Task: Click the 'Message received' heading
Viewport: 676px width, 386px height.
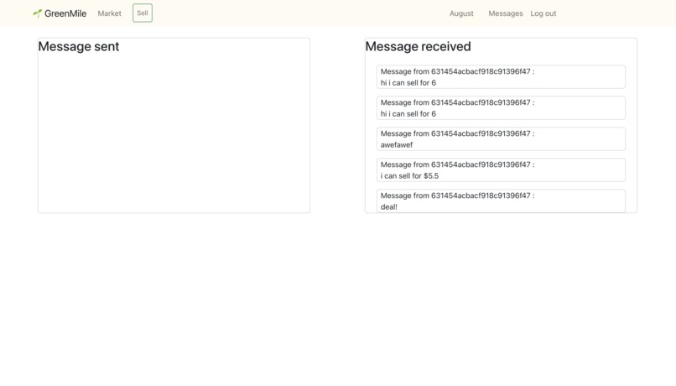Action: click(419, 47)
